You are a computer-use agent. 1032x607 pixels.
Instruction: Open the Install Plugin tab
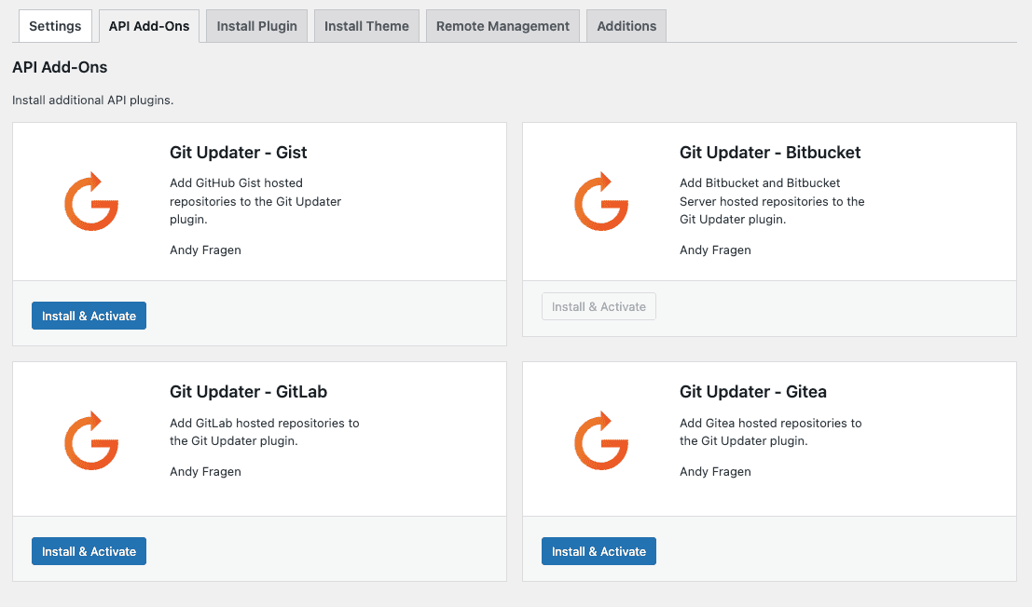click(x=256, y=25)
